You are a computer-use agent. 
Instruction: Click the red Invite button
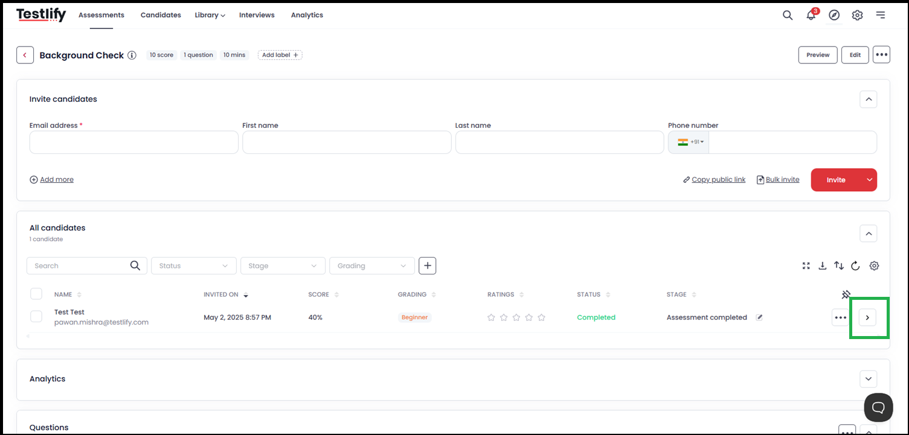(x=836, y=180)
